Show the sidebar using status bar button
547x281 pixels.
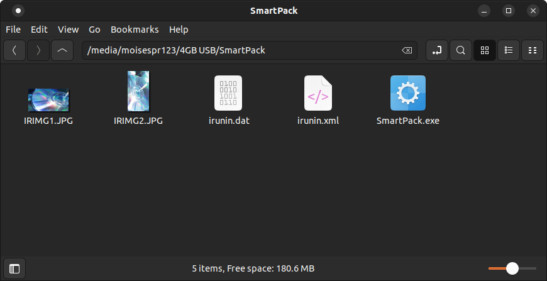click(14, 268)
